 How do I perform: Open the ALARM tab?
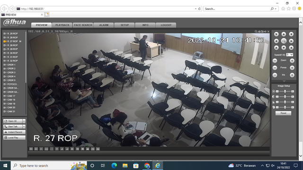point(104,25)
